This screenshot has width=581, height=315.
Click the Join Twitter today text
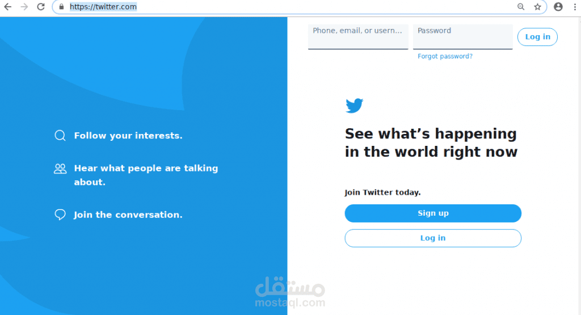coord(383,192)
